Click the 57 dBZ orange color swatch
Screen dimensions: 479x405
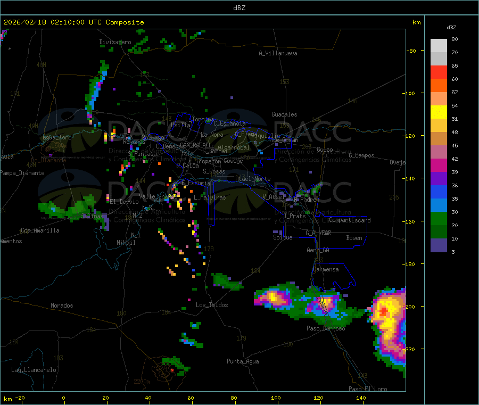coord(439,86)
